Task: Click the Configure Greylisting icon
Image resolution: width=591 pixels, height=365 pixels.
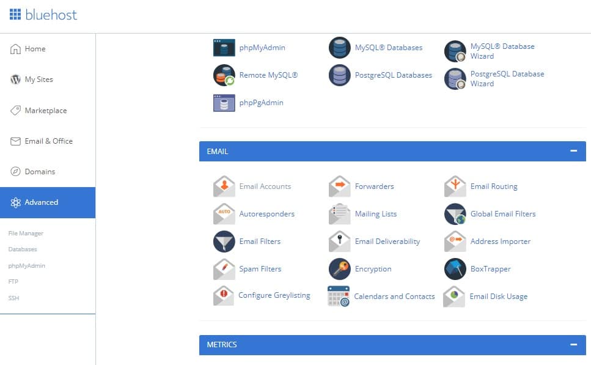Action: tap(224, 295)
